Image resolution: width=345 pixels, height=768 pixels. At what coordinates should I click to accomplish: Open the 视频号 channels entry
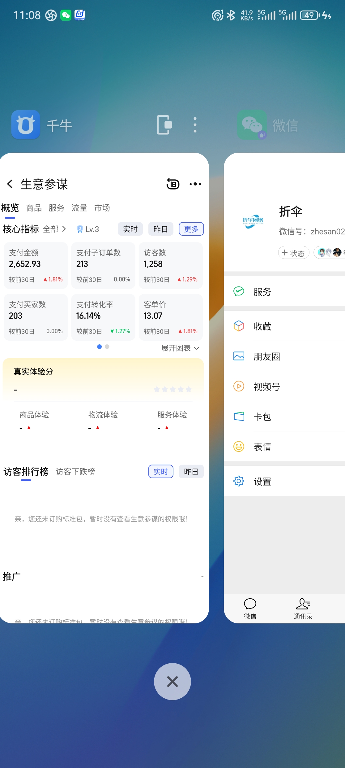click(x=266, y=386)
